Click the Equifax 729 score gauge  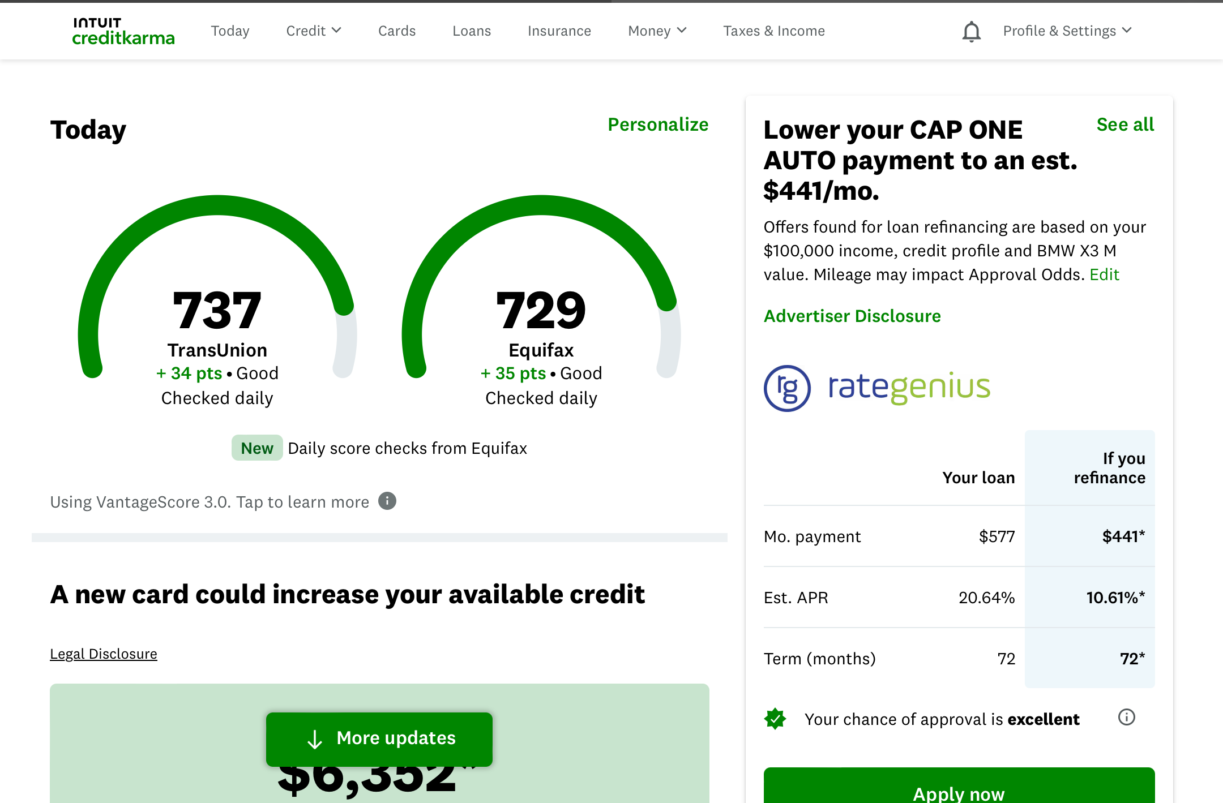point(541,310)
